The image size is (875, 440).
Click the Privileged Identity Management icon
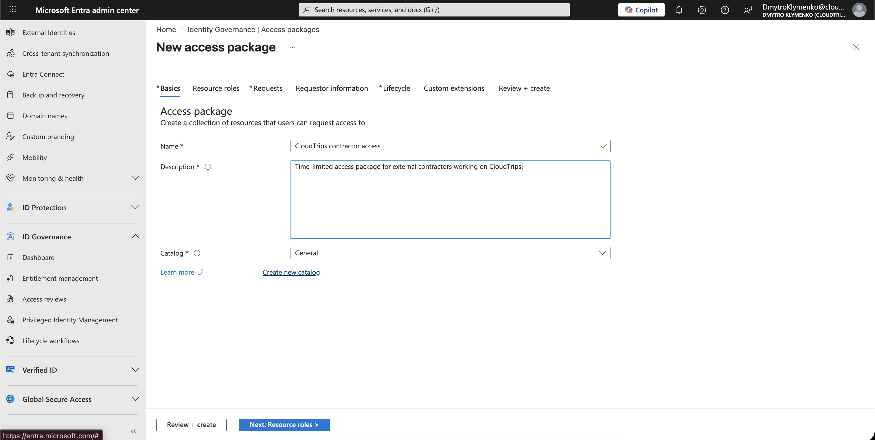tap(10, 320)
